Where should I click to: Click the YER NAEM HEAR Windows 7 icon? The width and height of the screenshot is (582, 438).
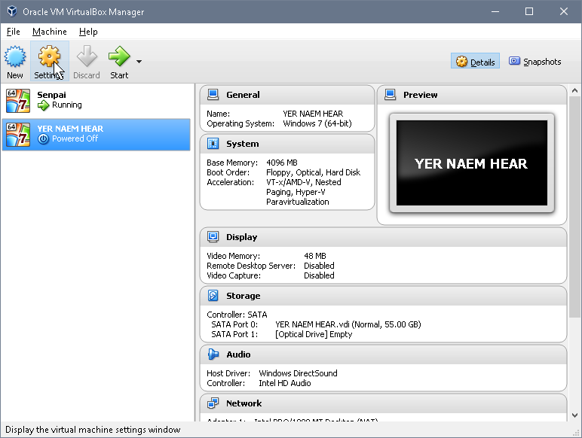[18, 135]
